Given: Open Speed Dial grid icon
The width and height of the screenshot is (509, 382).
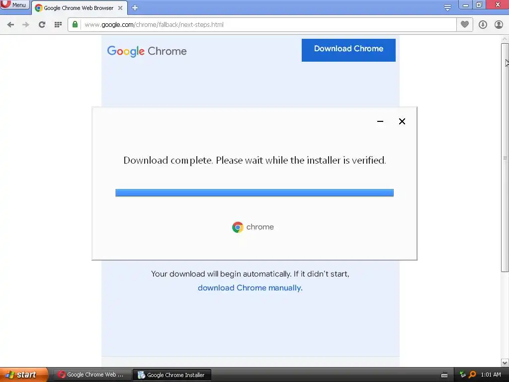Looking at the screenshot, I should [58, 25].
